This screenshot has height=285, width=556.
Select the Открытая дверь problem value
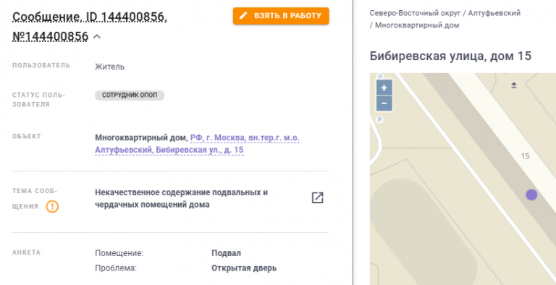click(244, 268)
